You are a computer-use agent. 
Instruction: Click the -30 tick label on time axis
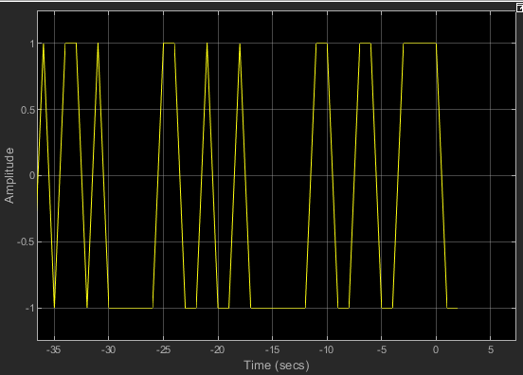108,349
